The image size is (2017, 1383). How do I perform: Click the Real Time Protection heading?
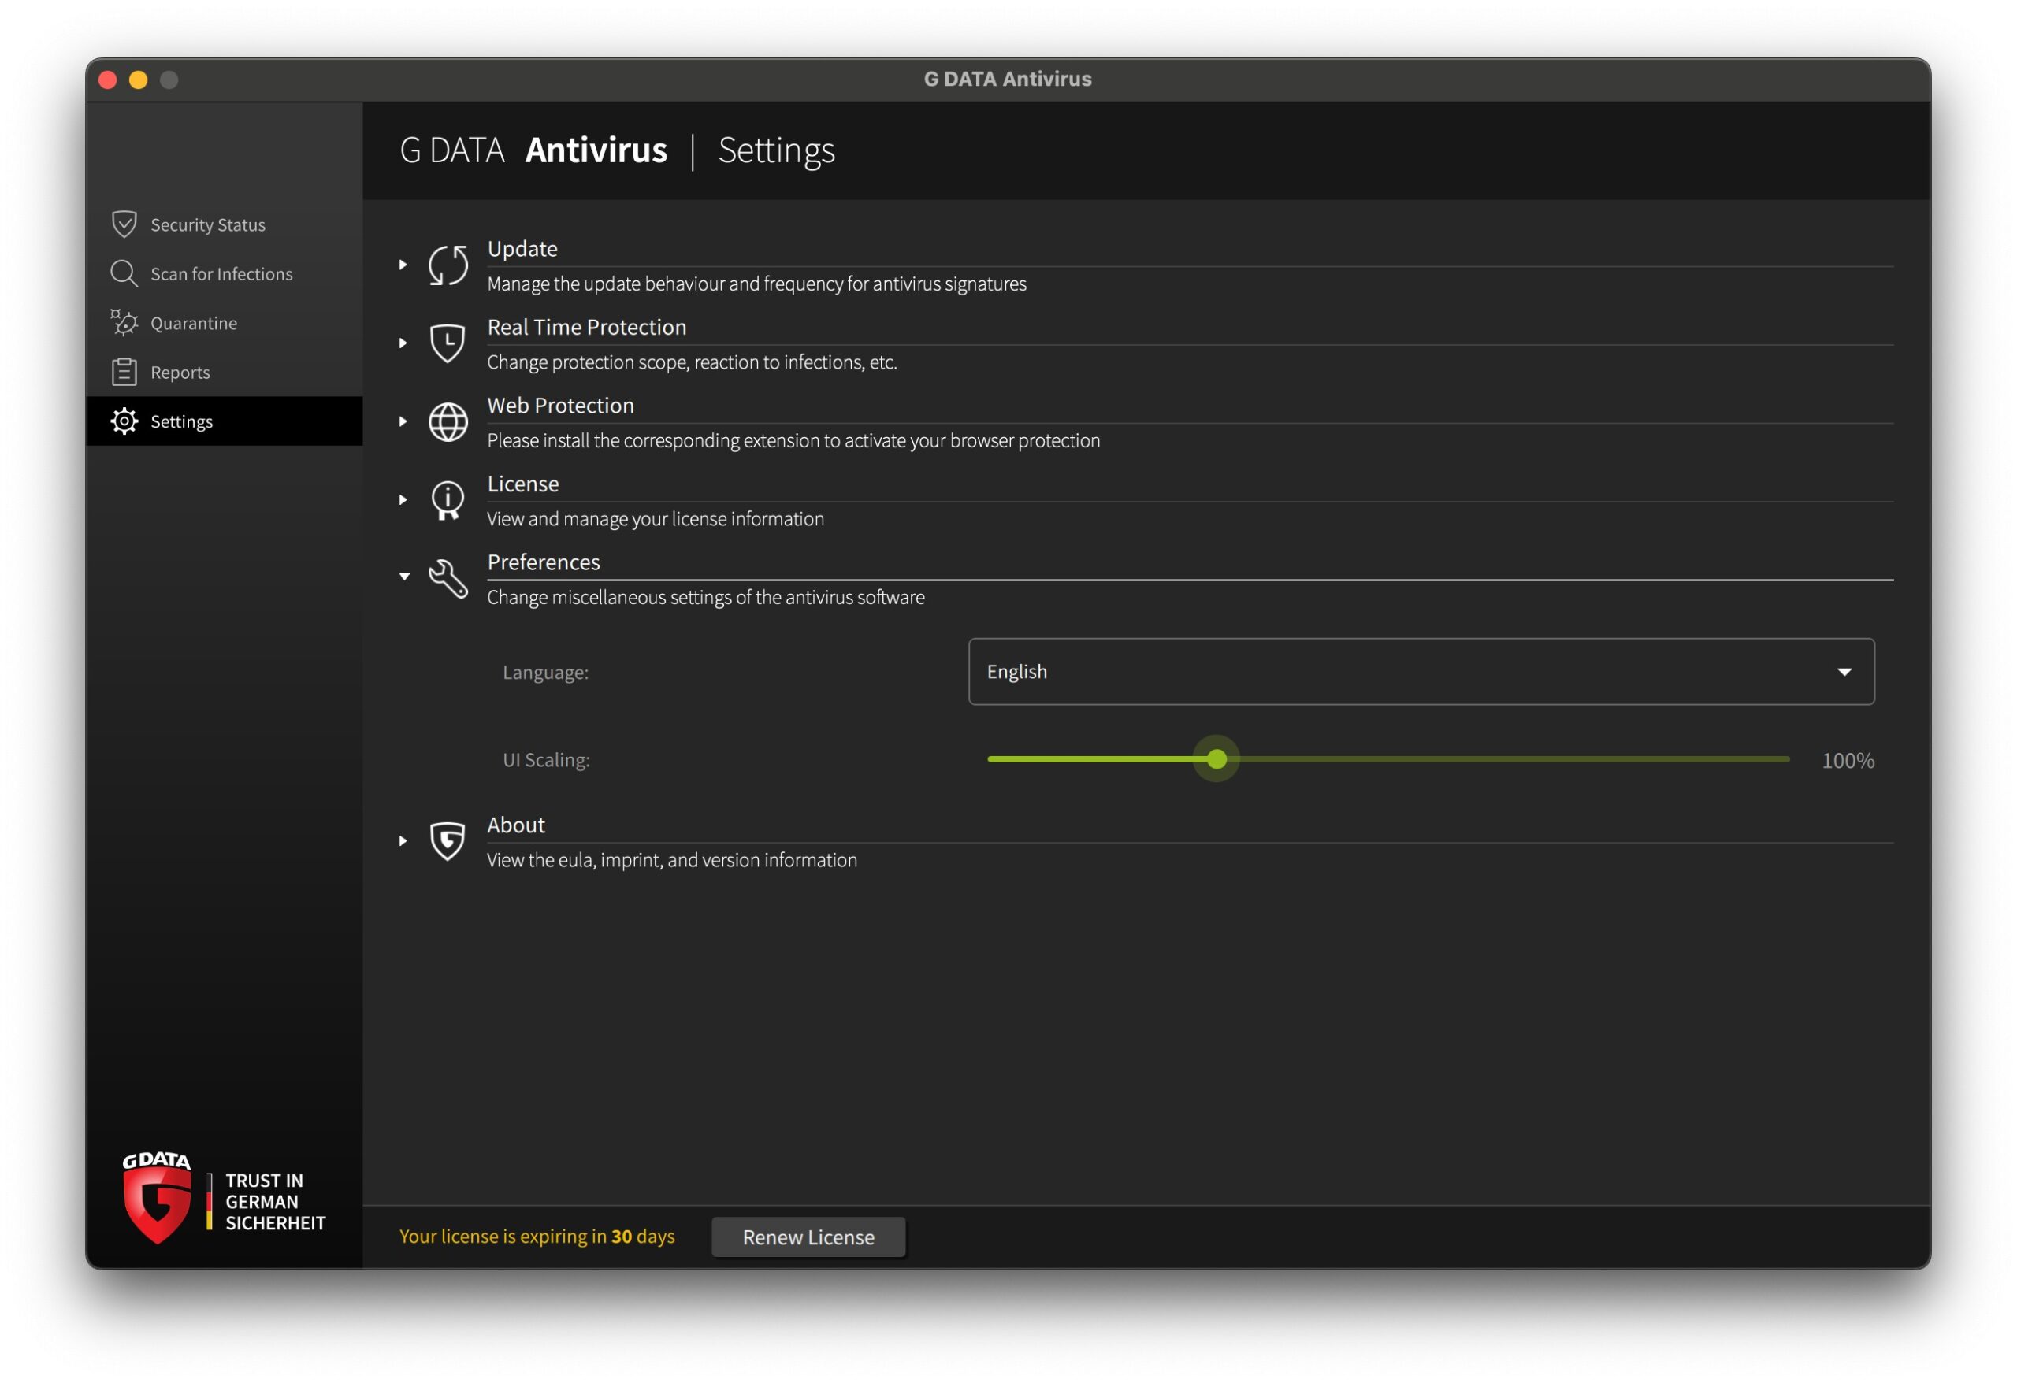[587, 327]
